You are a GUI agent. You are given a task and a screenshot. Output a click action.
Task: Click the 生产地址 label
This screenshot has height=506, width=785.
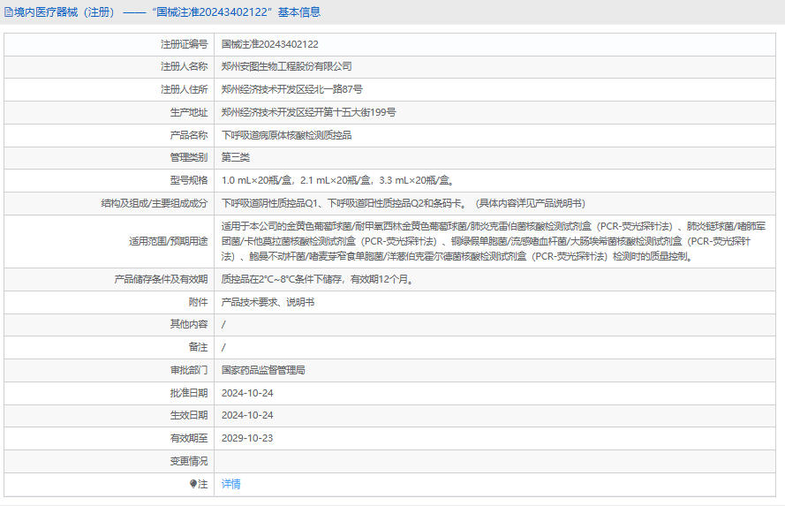pos(189,112)
